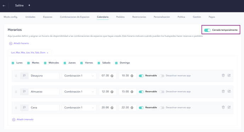Switch to the Espacios tab

coord(48,17)
